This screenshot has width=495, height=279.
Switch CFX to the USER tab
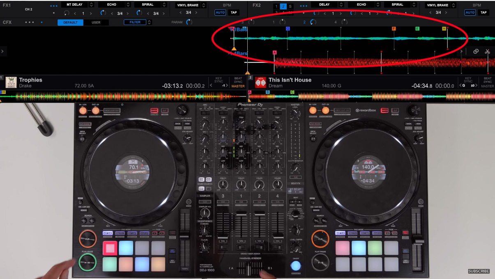95,22
